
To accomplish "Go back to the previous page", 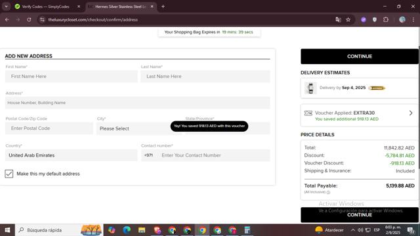I will click(x=7, y=20).
